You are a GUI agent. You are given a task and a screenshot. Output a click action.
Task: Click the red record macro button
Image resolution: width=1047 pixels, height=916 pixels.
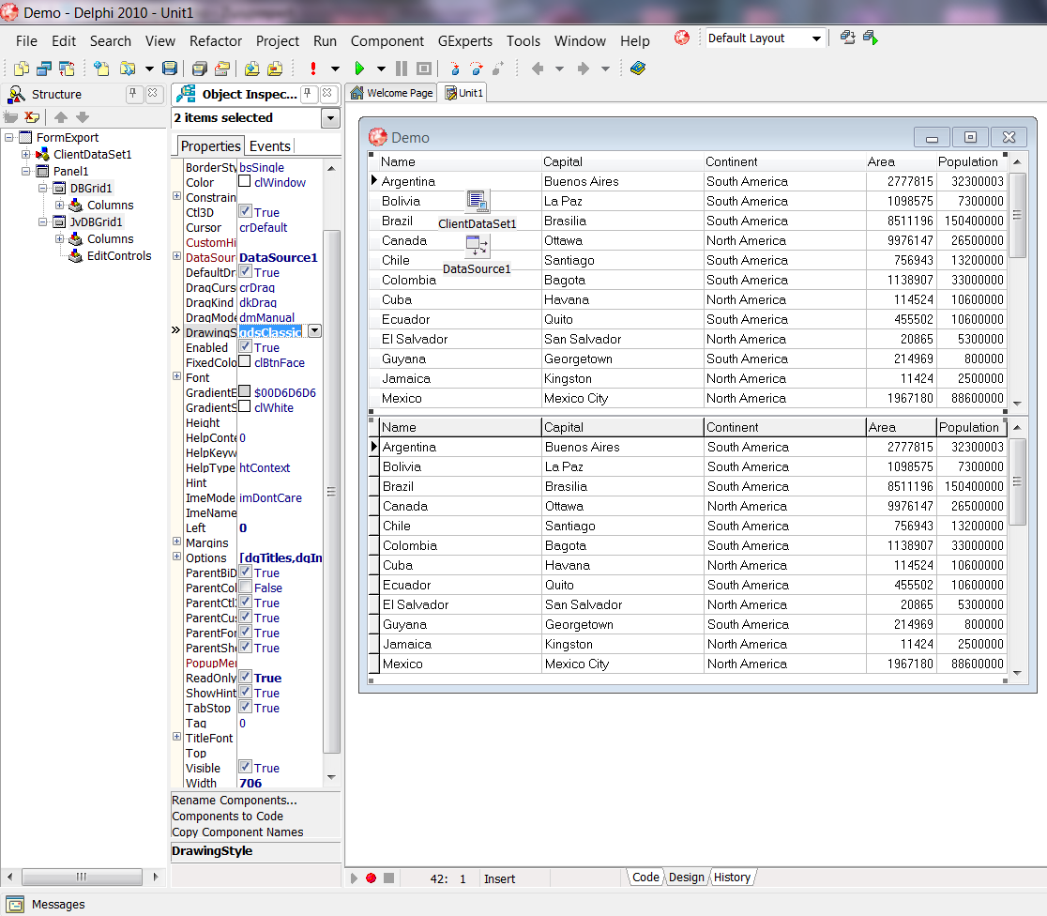(371, 878)
